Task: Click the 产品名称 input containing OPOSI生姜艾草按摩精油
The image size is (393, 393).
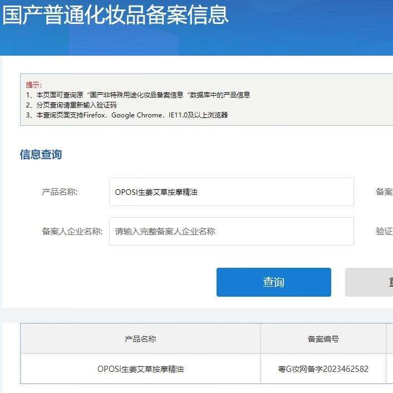Action: click(231, 192)
